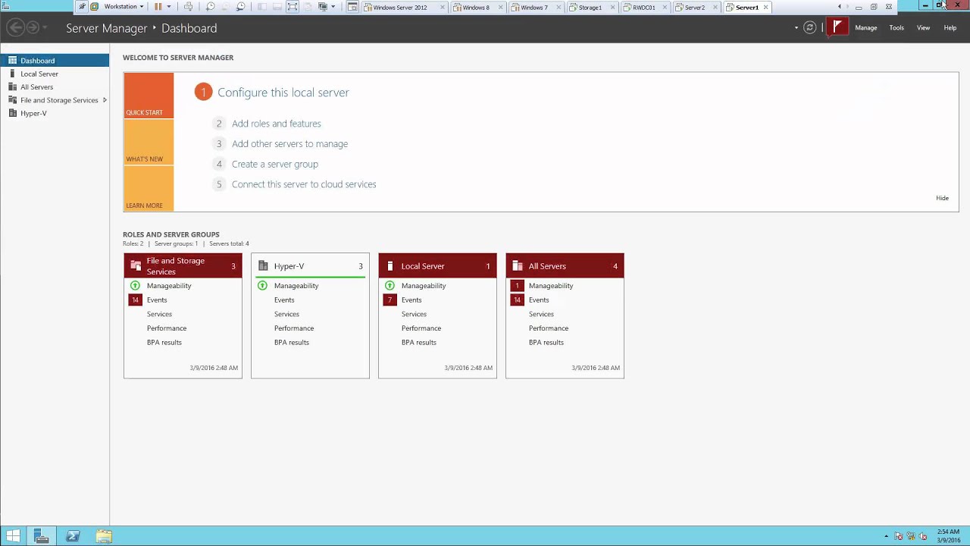The height and width of the screenshot is (546, 970).
Task: Click the Manageability status icon in Hyper-V tile
Action: [x=262, y=286]
